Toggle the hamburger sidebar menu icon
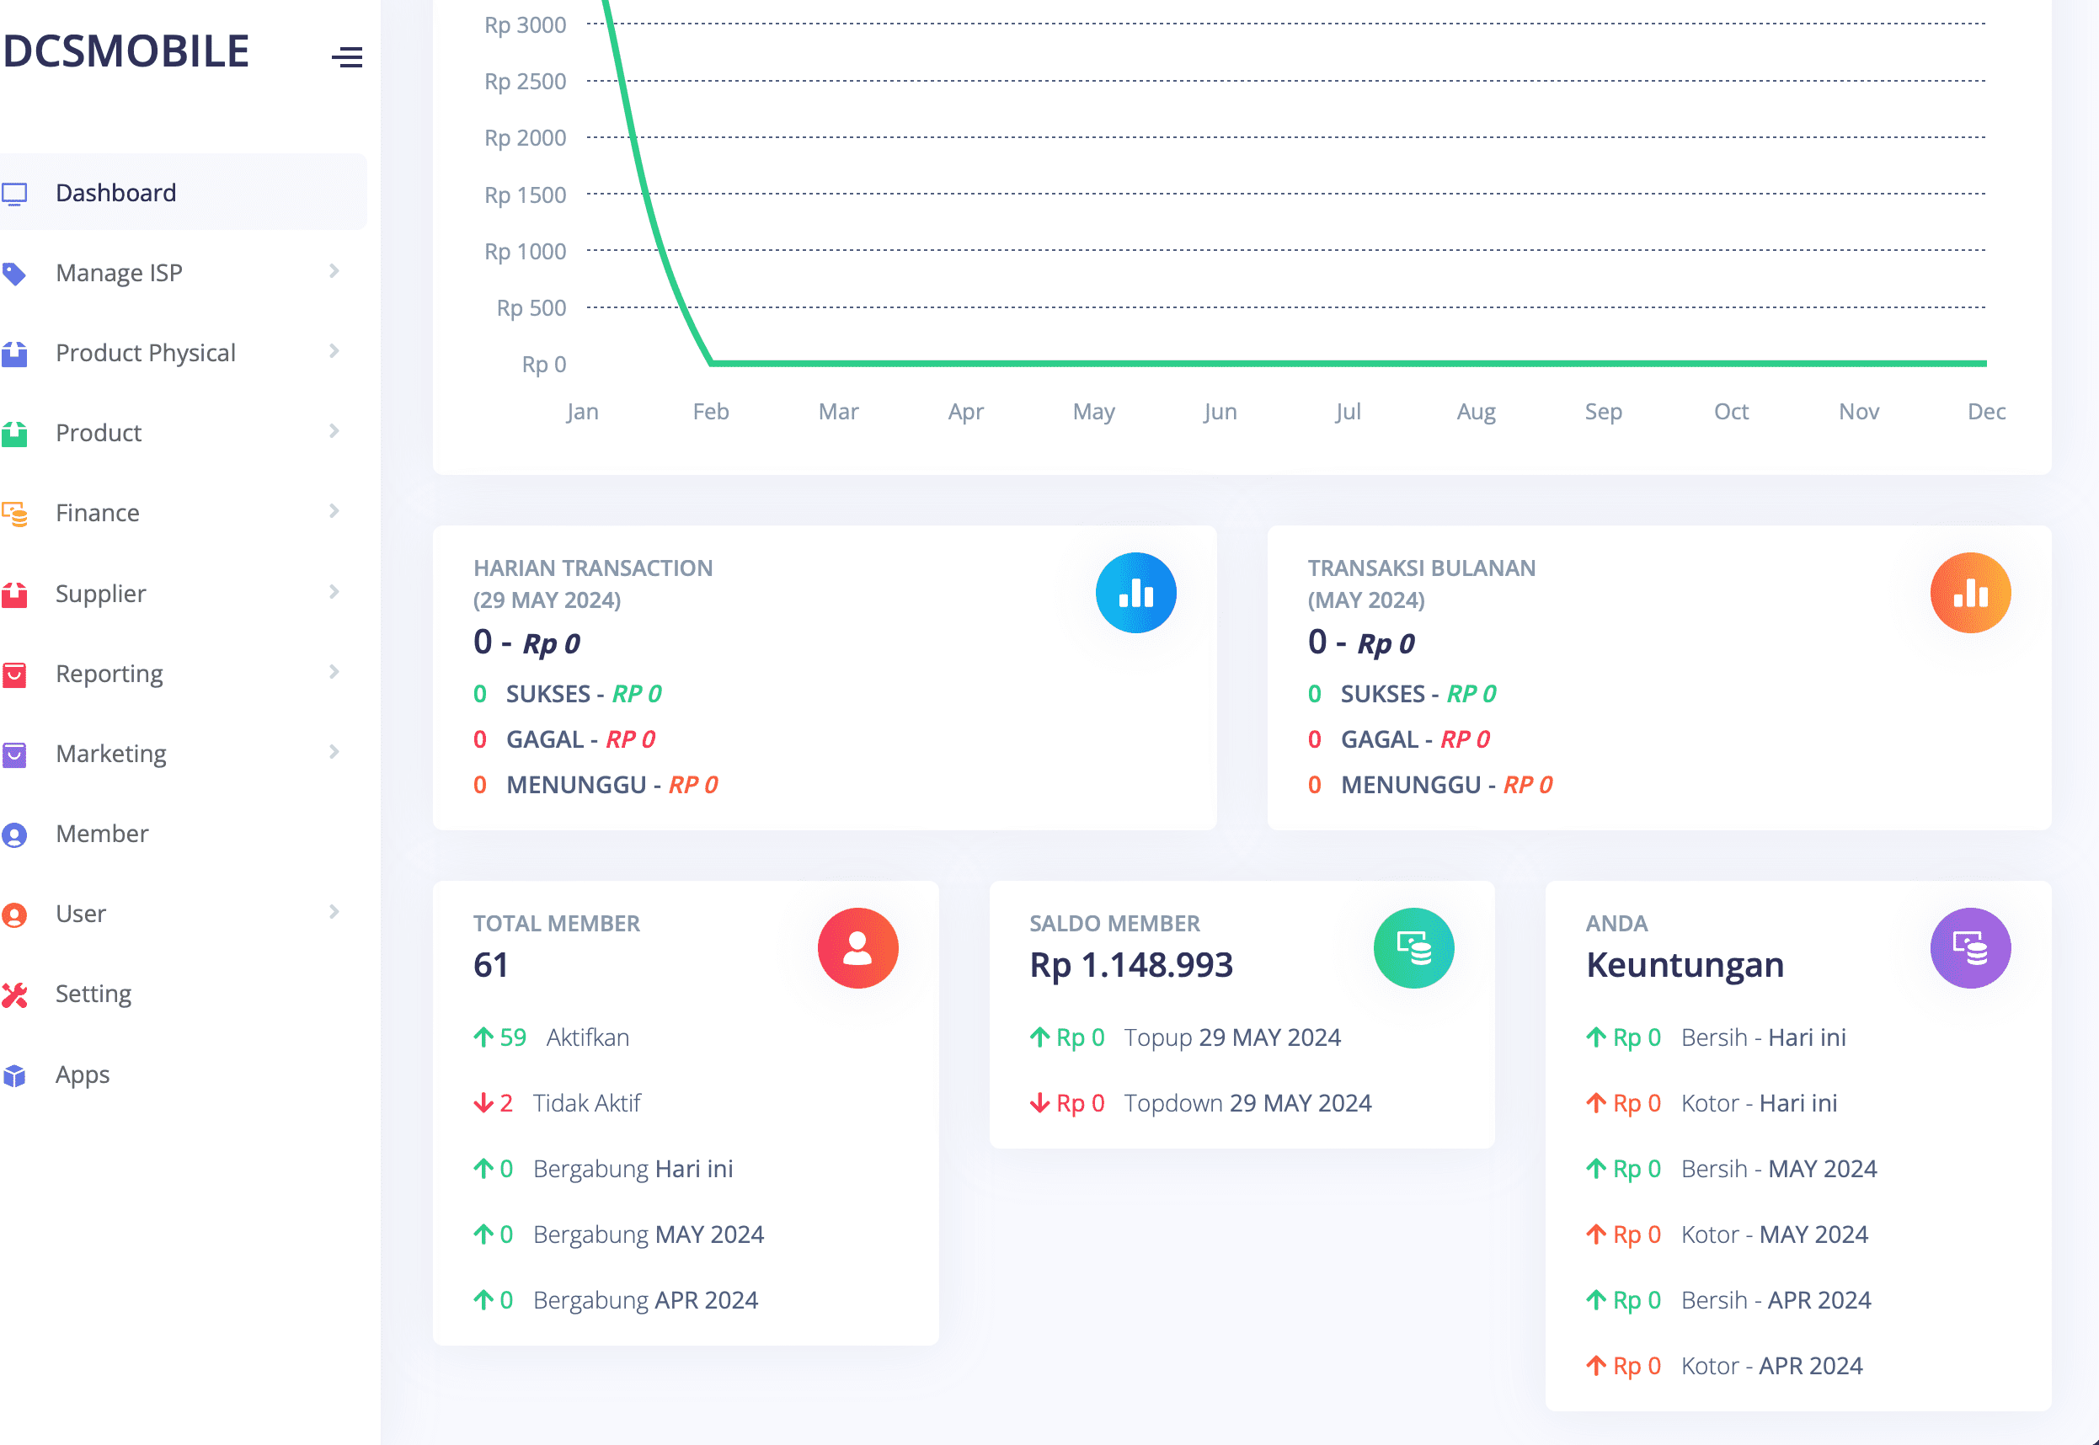 [x=346, y=57]
